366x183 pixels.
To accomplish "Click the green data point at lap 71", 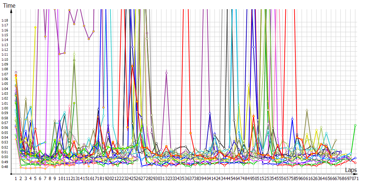I will pos(355,125).
